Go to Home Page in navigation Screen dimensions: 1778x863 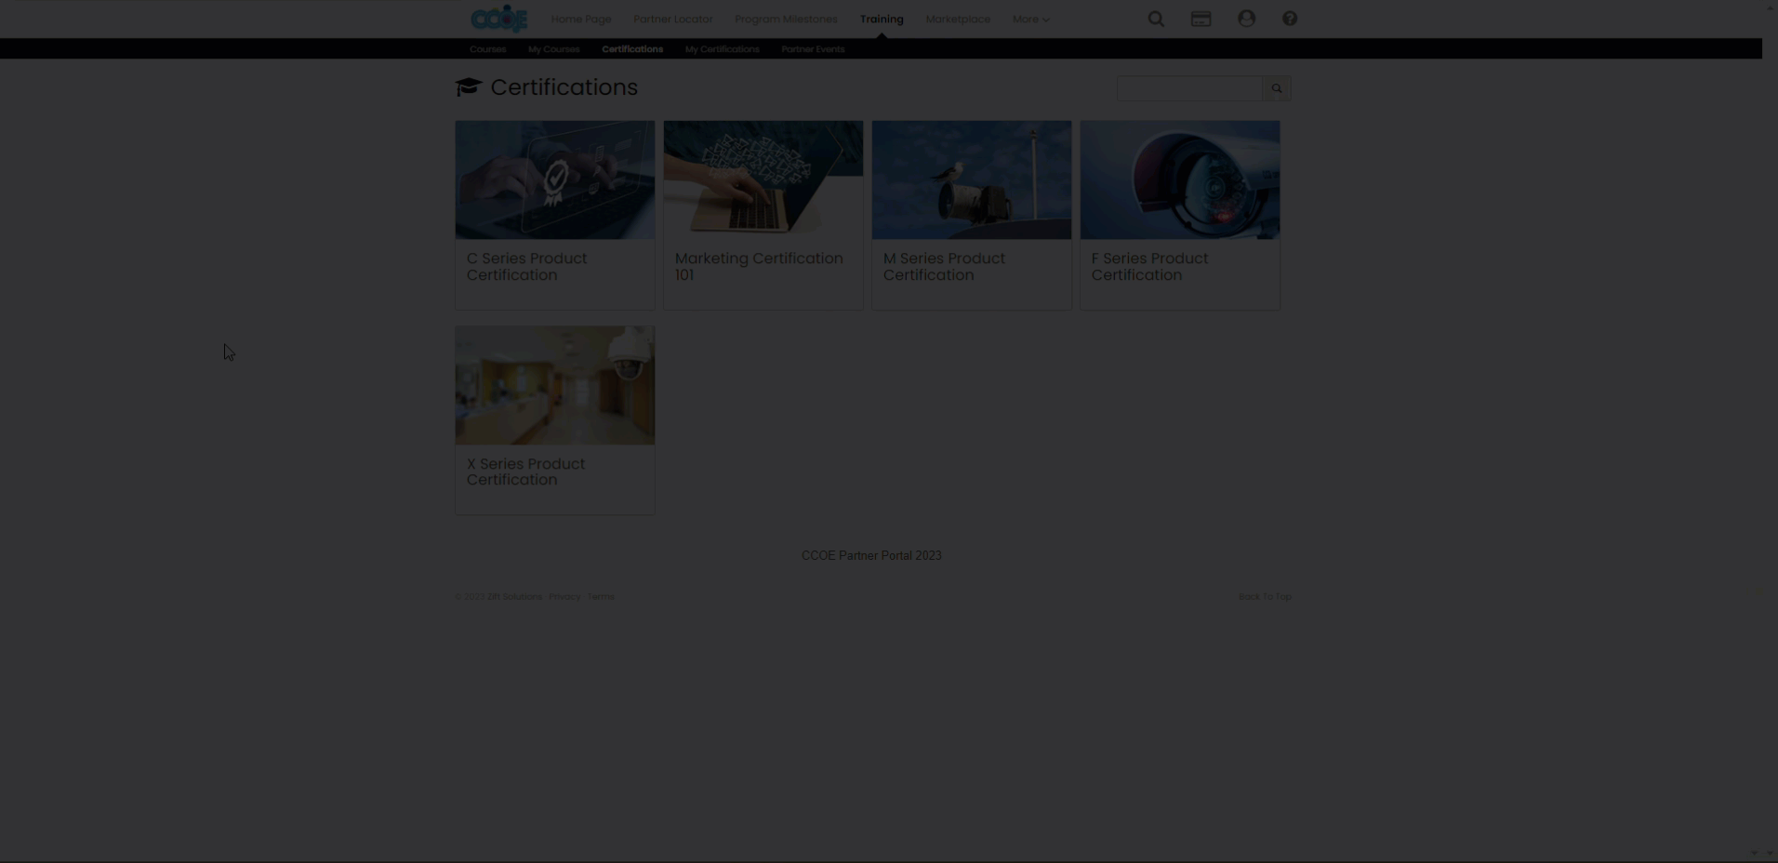580,19
